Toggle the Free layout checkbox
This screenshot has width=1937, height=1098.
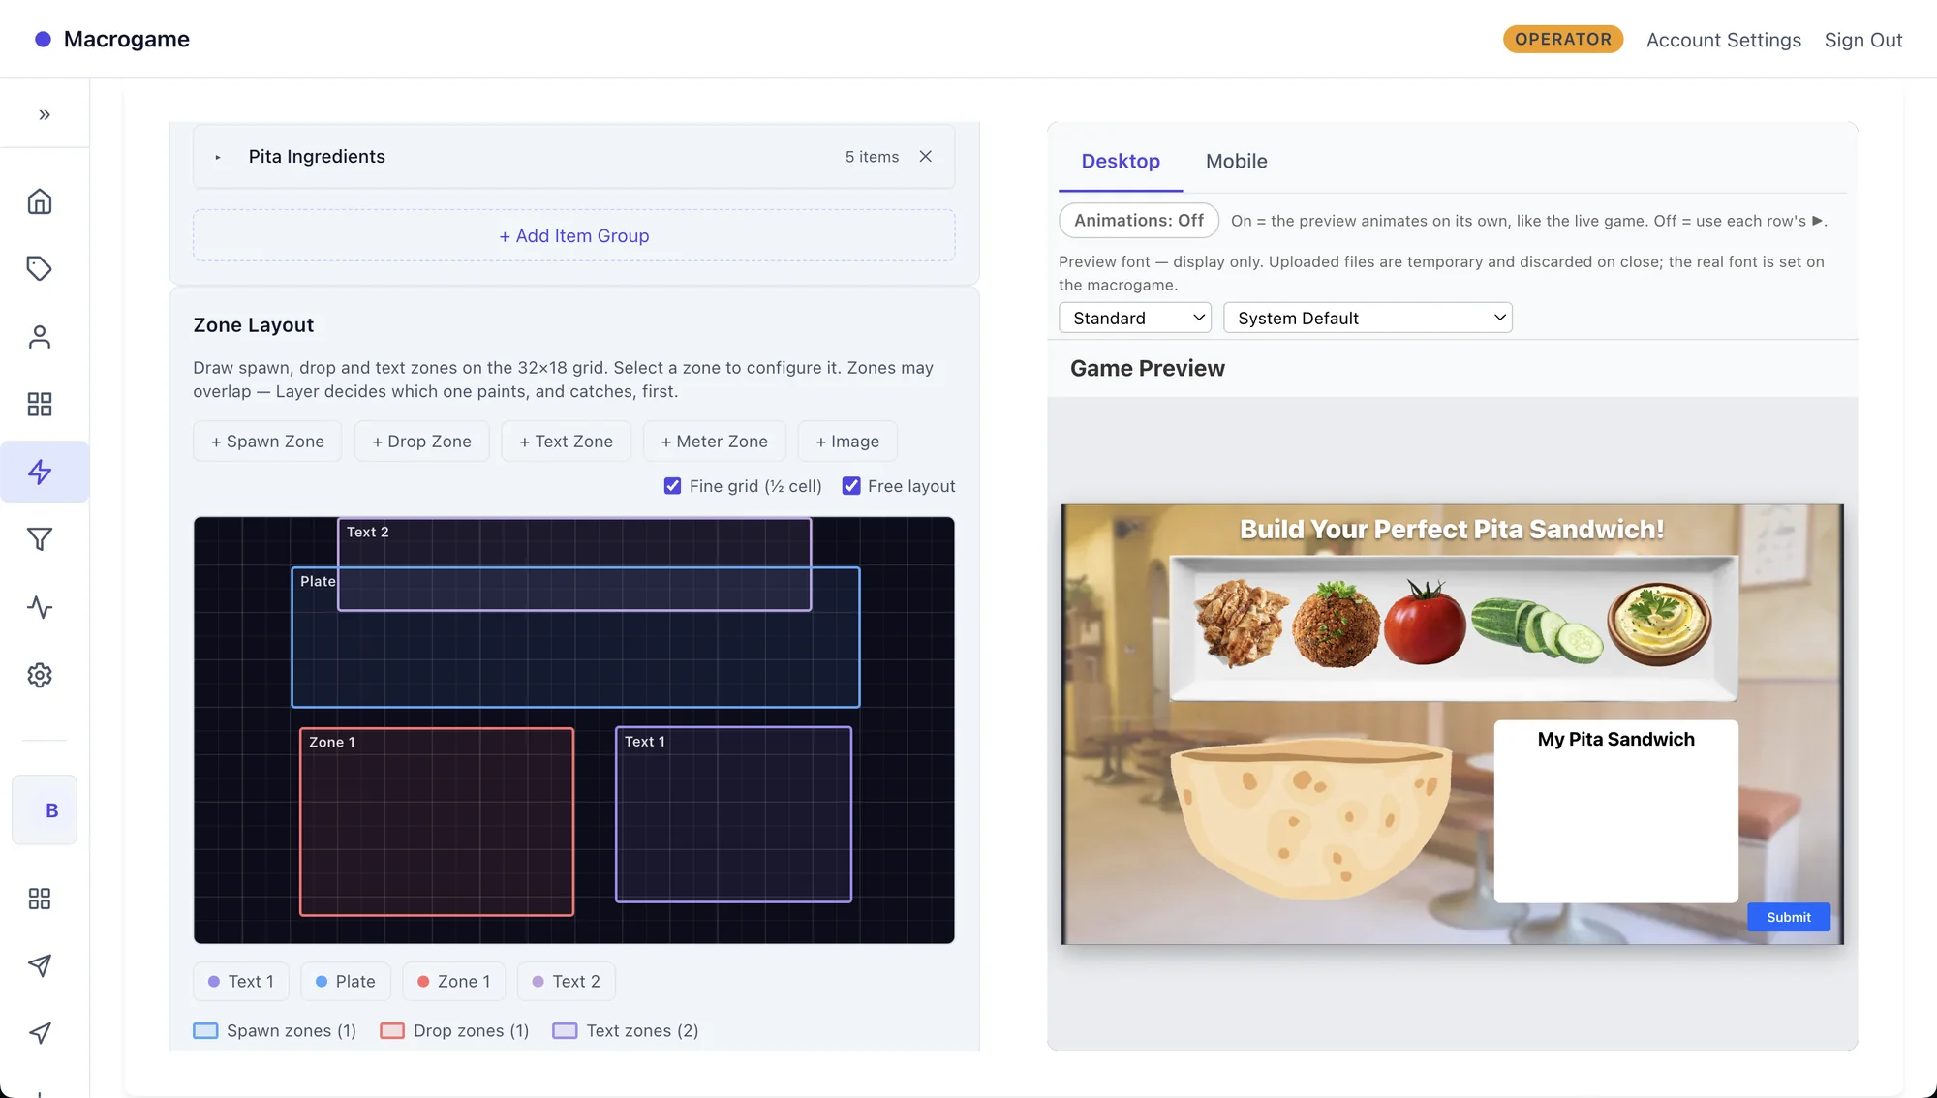(x=851, y=486)
